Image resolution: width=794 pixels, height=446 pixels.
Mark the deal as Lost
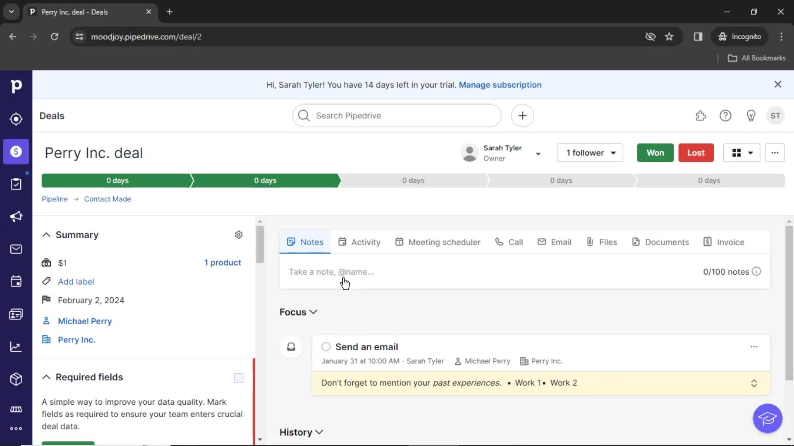coord(696,153)
